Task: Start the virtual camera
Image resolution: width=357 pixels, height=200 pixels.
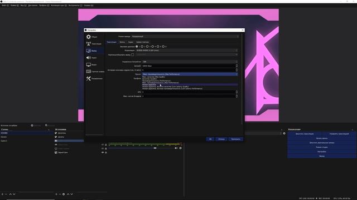Action: pos(322,143)
